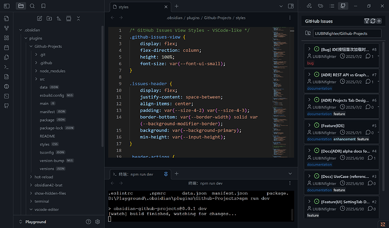
Task: Close the styles tab
Action: click(x=166, y=7)
